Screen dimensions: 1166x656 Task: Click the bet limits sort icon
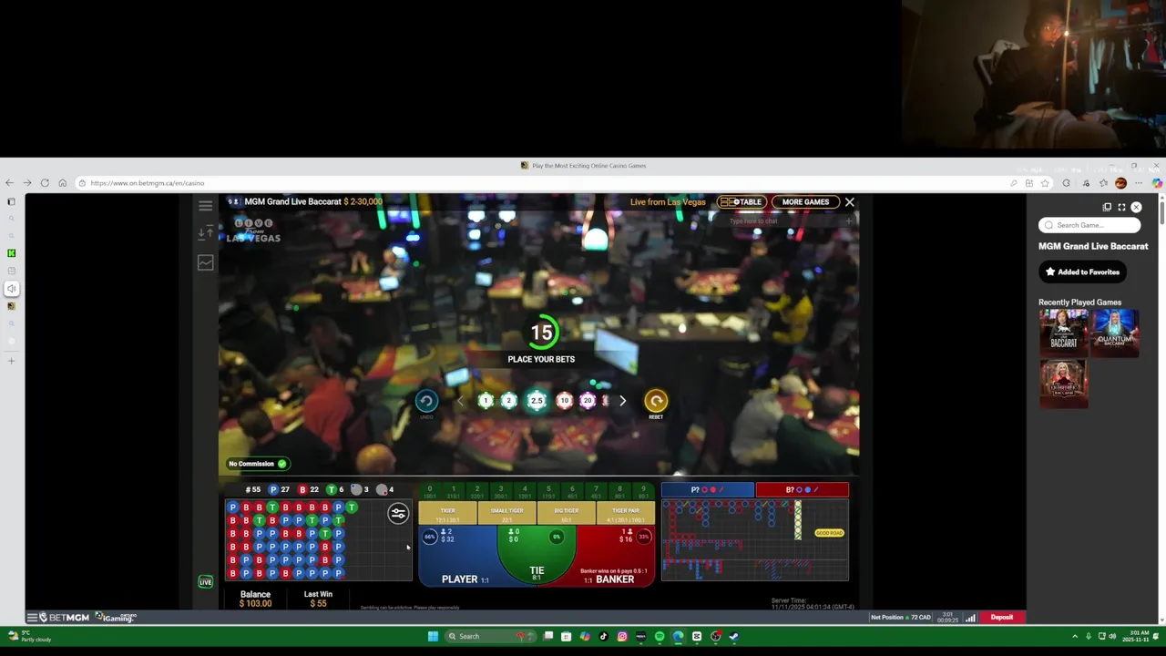(x=206, y=233)
